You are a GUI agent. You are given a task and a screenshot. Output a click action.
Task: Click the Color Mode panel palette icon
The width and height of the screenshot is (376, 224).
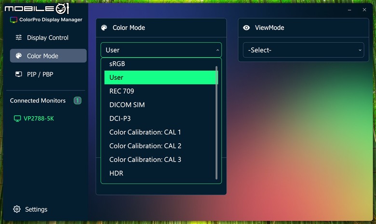click(104, 28)
